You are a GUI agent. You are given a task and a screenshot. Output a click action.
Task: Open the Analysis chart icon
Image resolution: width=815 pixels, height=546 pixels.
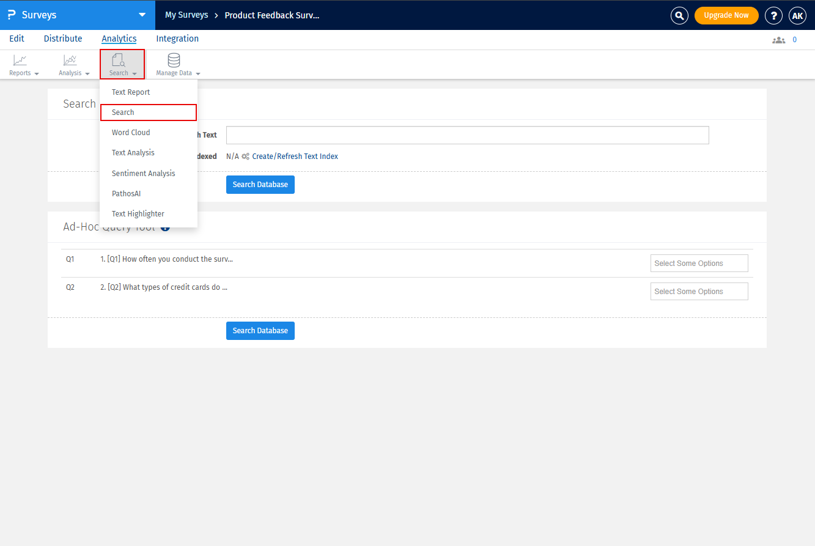click(70, 61)
